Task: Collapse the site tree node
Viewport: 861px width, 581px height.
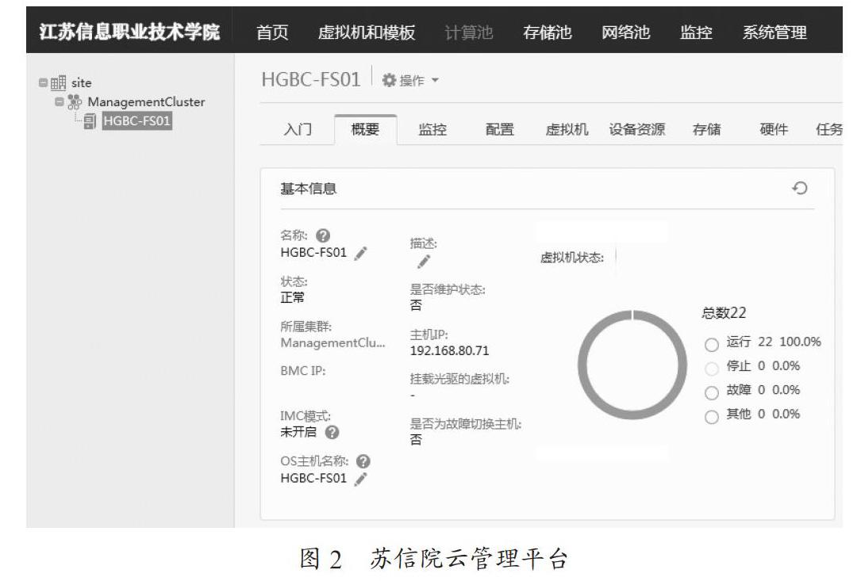Action: click(x=43, y=83)
